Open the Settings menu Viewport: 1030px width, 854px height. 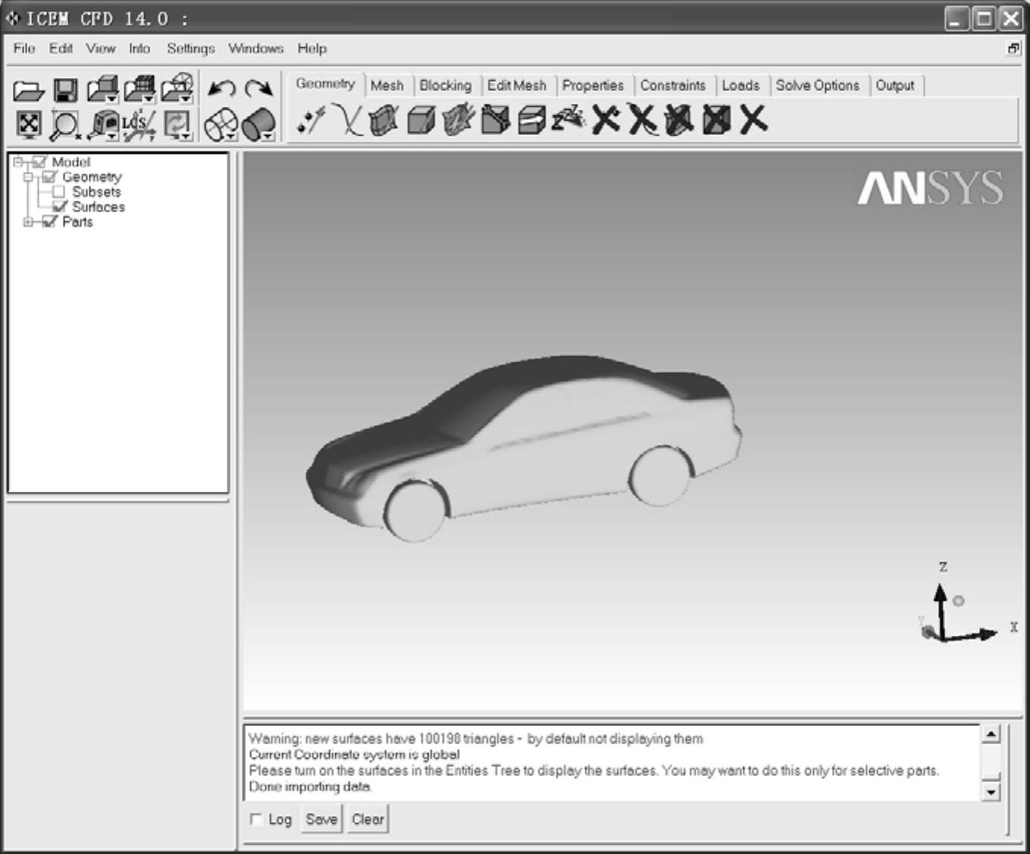pos(190,48)
